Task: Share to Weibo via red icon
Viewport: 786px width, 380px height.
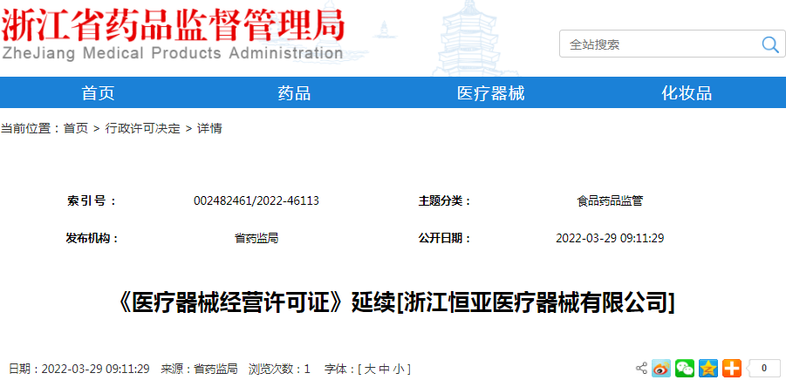Action: click(661, 369)
